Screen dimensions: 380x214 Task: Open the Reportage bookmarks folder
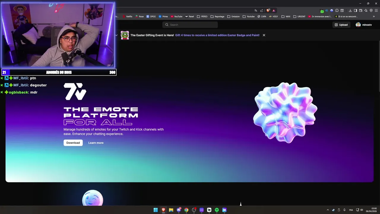(217, 16)
